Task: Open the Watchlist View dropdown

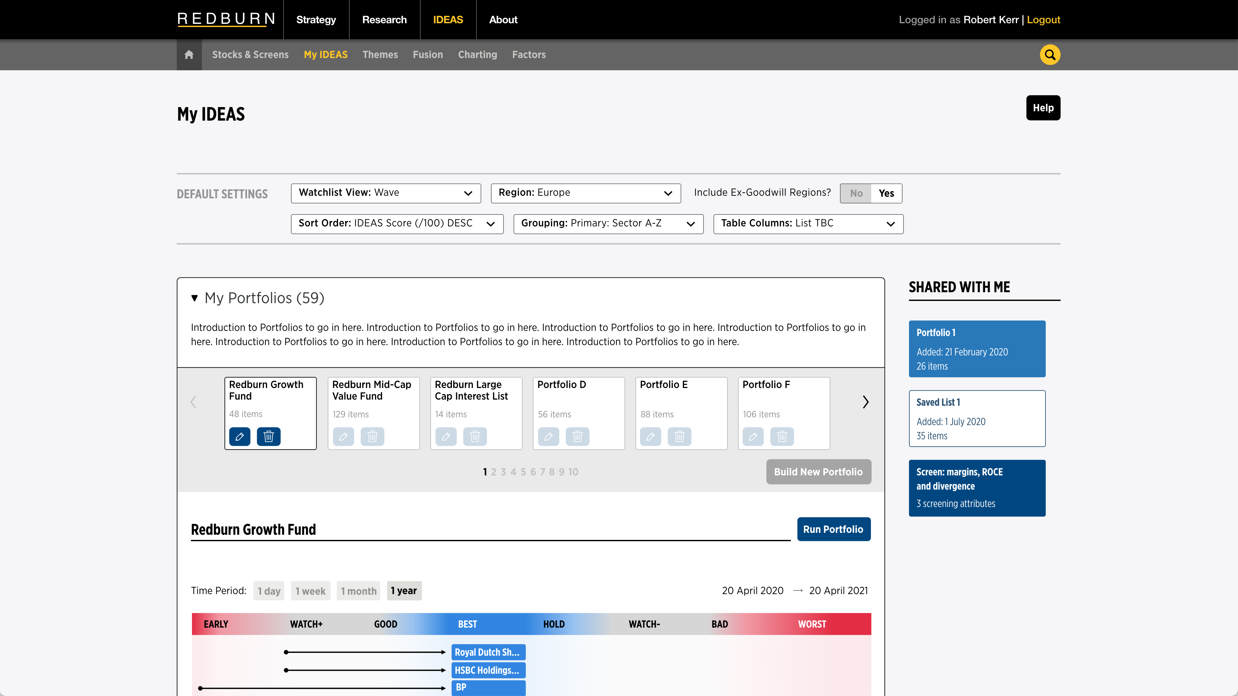Action: coord(386,193)
